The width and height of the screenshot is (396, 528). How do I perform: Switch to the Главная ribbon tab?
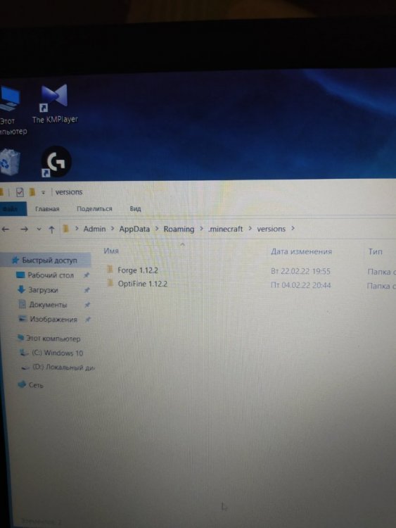[47, 209]
